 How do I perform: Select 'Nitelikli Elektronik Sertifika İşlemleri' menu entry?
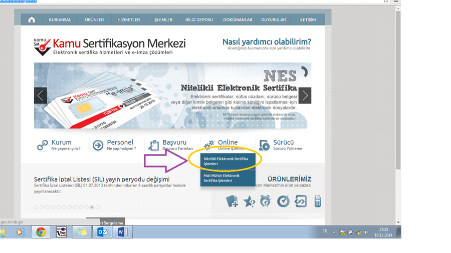point(228,161)
